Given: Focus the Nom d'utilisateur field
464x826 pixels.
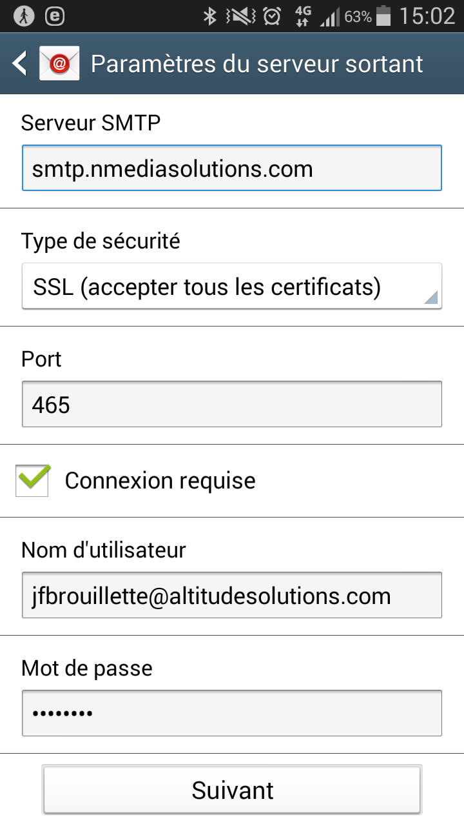Looking at the screenshot, I should 232,595.
